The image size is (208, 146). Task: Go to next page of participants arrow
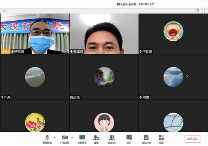coord(187,76)
